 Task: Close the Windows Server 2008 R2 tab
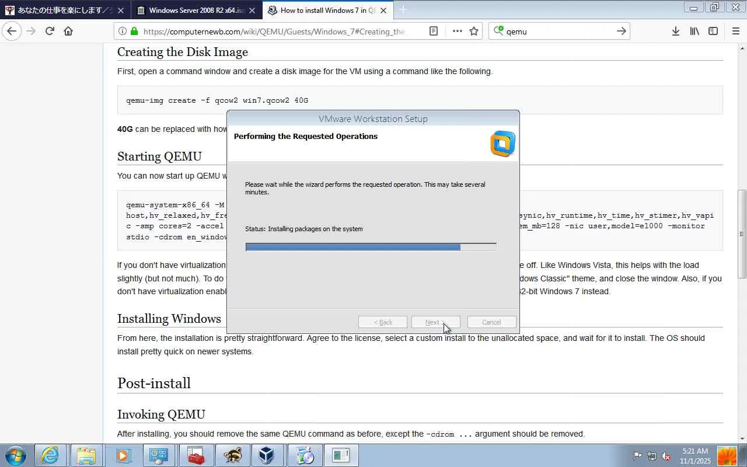252,11
